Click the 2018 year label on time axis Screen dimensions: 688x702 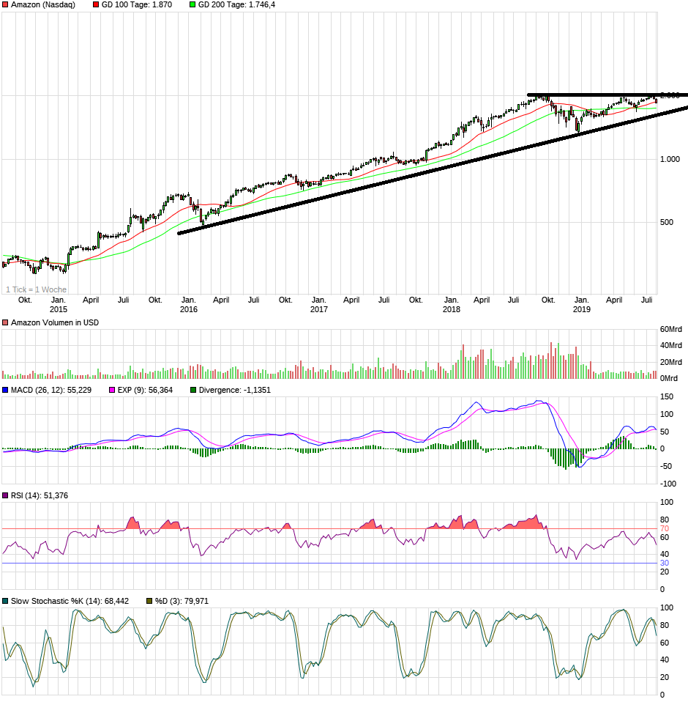(452, 309)
